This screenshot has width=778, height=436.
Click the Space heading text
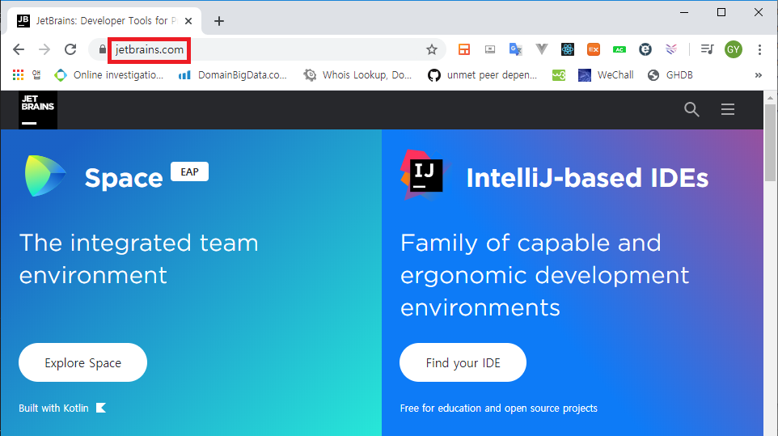pyautogui.click(x=124, y=178)
